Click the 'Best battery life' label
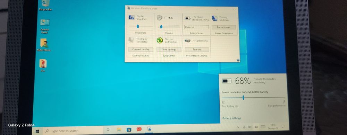The height and width of the screenshot is (135, 347). [x=230, y=106]
